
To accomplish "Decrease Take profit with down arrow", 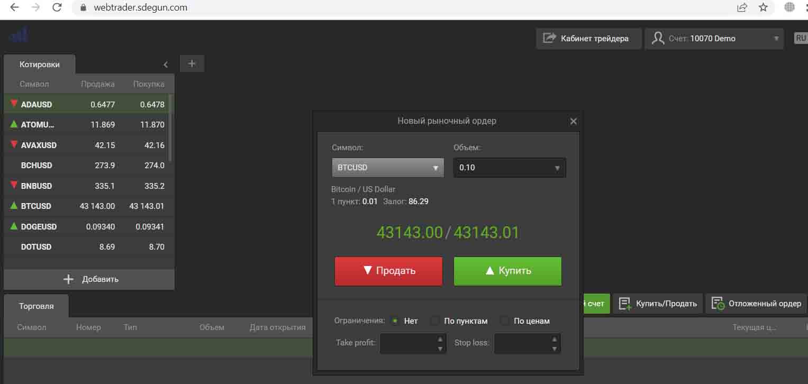I will click(441, 349).
